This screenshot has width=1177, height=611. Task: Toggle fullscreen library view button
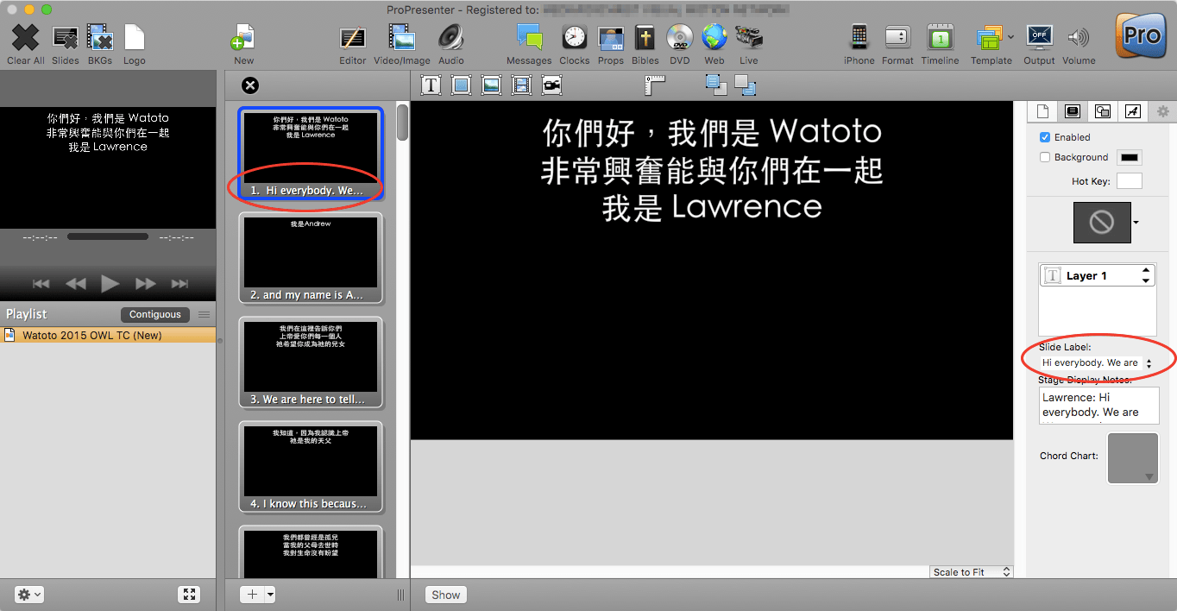pos(189,595)
